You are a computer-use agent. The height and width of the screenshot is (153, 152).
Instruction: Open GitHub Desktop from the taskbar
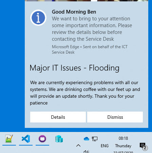click(x=42, y=139)
